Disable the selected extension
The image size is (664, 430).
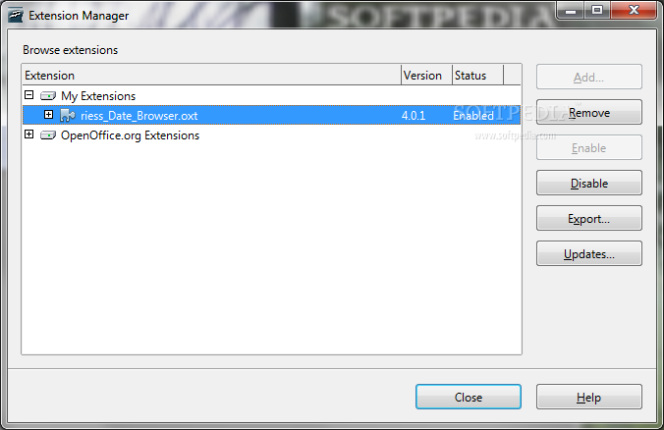pyautogui.click(x=589, y=183)
